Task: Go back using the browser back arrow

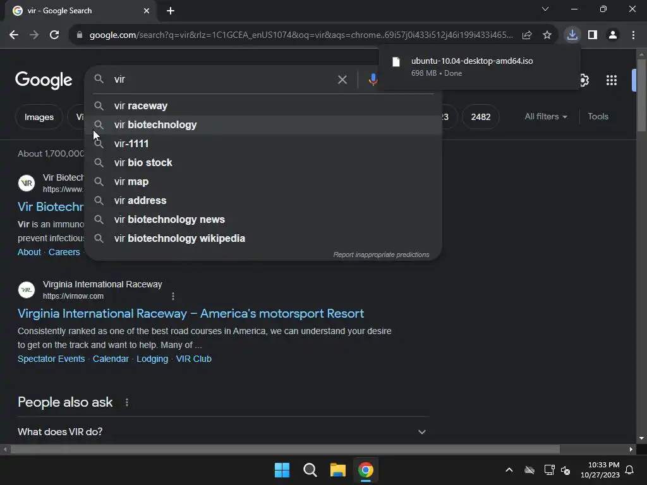Action: [x=14, y=35]
